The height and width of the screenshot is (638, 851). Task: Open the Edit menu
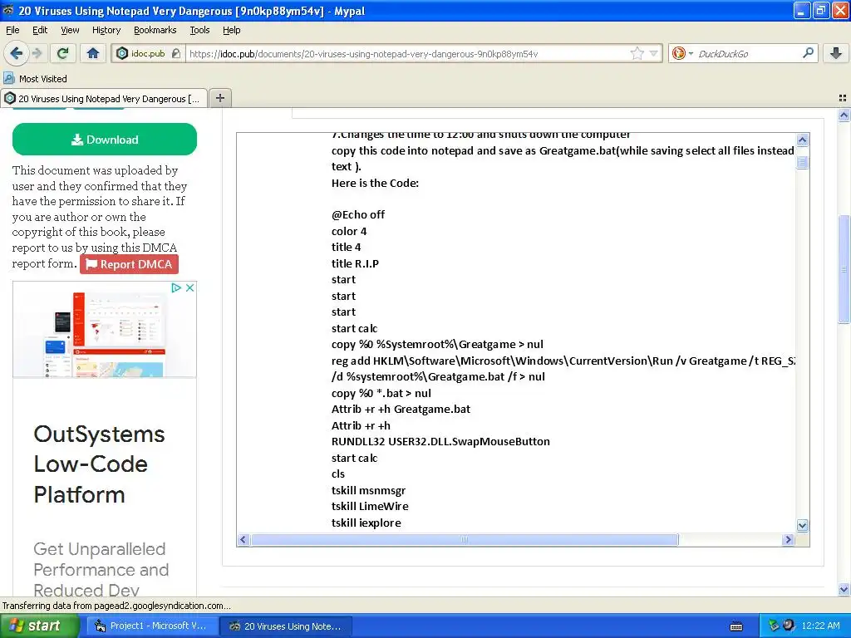click(40, 30)
